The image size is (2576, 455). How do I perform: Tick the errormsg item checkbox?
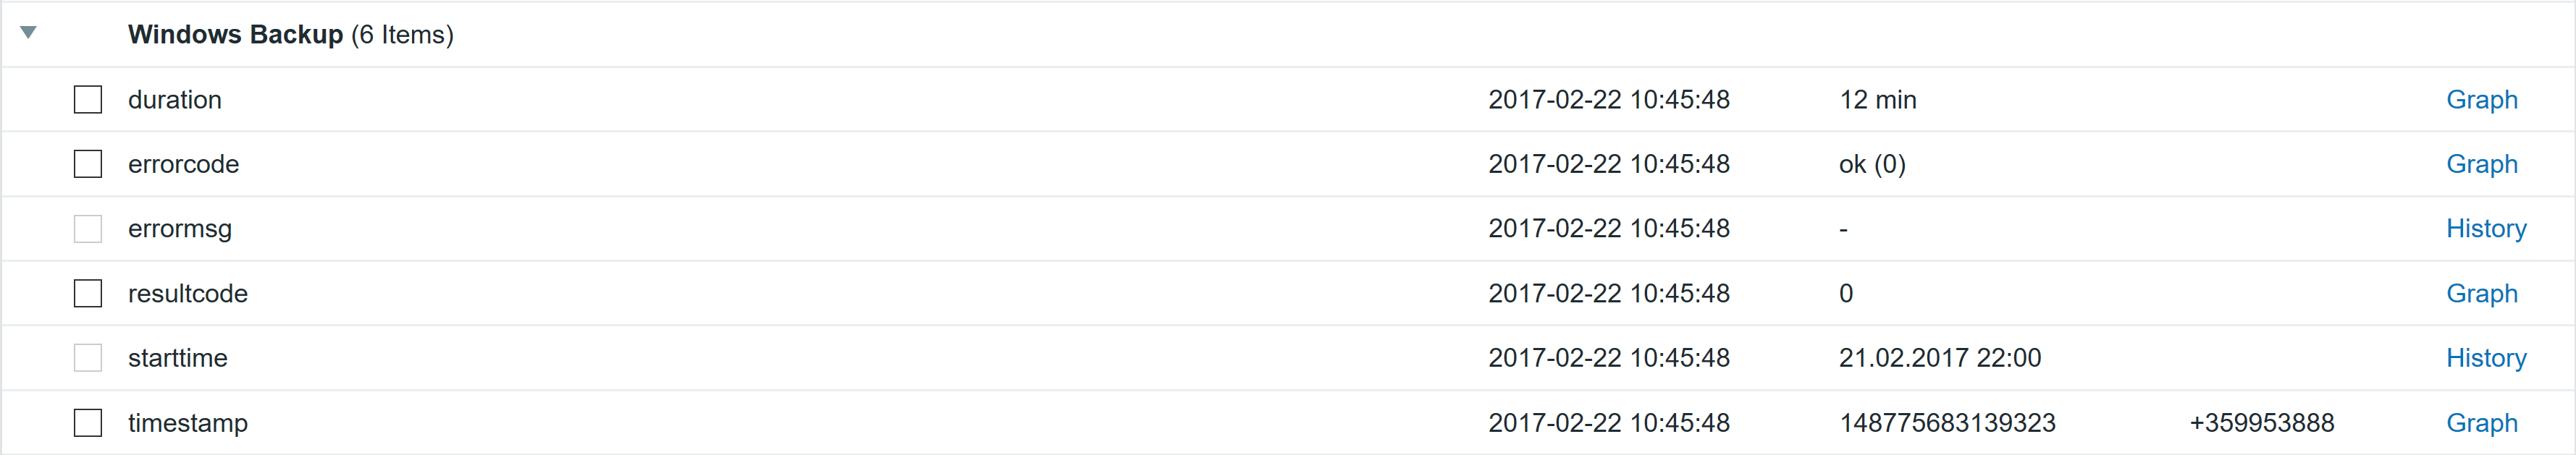(88, 229)
